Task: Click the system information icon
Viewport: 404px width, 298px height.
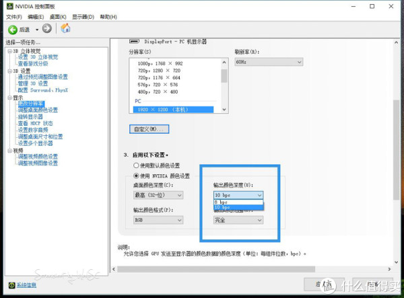Action: click(x=11, y=285)
